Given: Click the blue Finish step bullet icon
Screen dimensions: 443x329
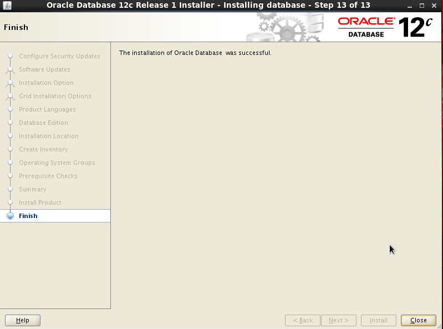Looking at the screenshot, I should 10,216.
